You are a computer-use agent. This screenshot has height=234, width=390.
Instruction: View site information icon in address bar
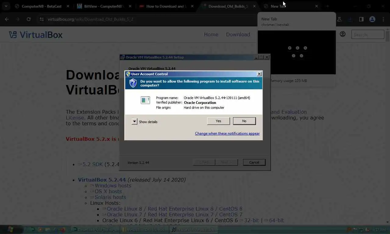42,19
